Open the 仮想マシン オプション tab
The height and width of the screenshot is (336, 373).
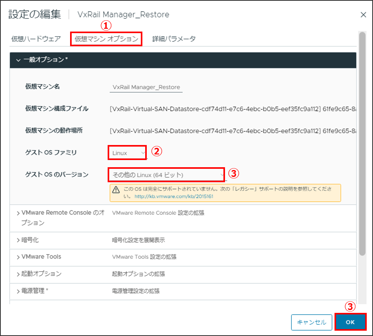click(x=106, y=39)
